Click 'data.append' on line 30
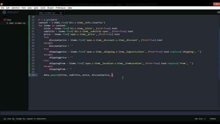The width and height of the screenshot is (220, 124). (51, 75)
